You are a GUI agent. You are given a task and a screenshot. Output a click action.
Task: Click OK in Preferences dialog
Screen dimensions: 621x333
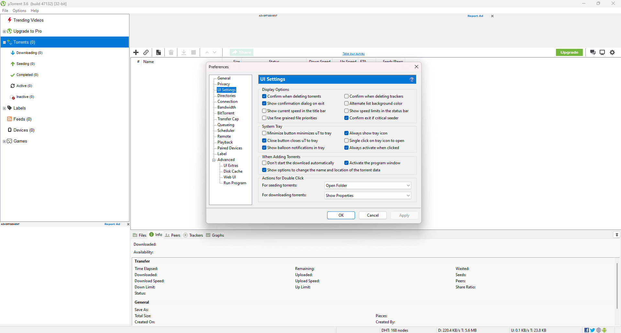(x=341, y=215)
